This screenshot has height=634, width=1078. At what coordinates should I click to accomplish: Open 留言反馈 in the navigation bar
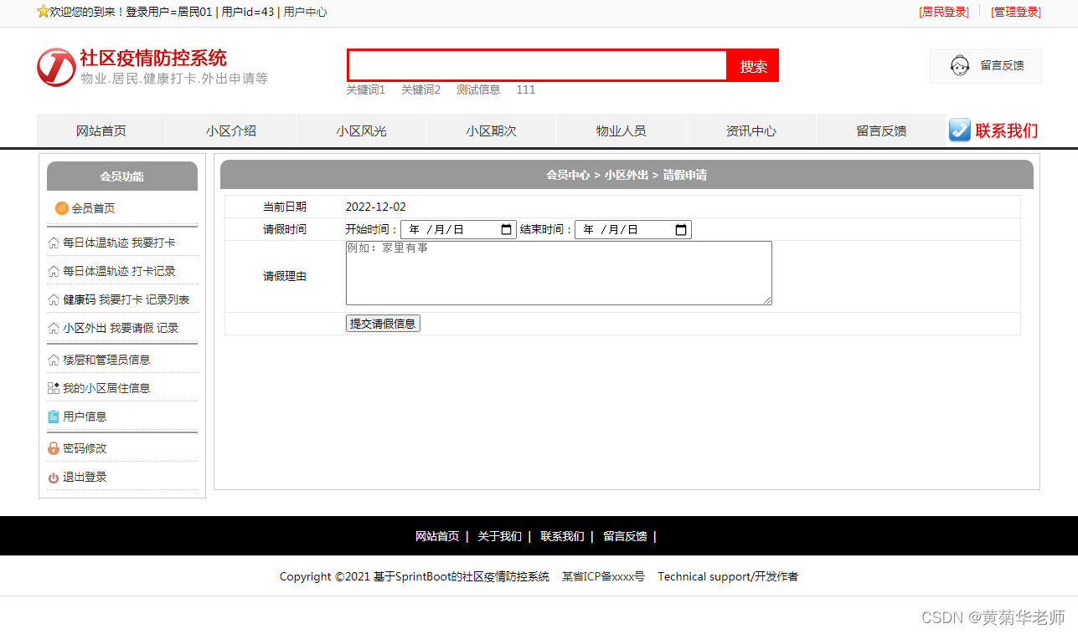[x=881, y=130]
